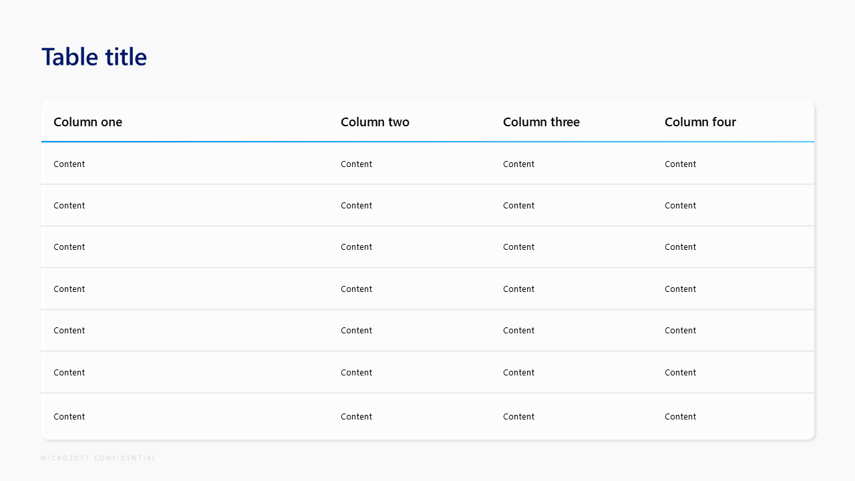855x481 pixels.
Task: Select the "Column two" header
Action: tap(375, 122)
